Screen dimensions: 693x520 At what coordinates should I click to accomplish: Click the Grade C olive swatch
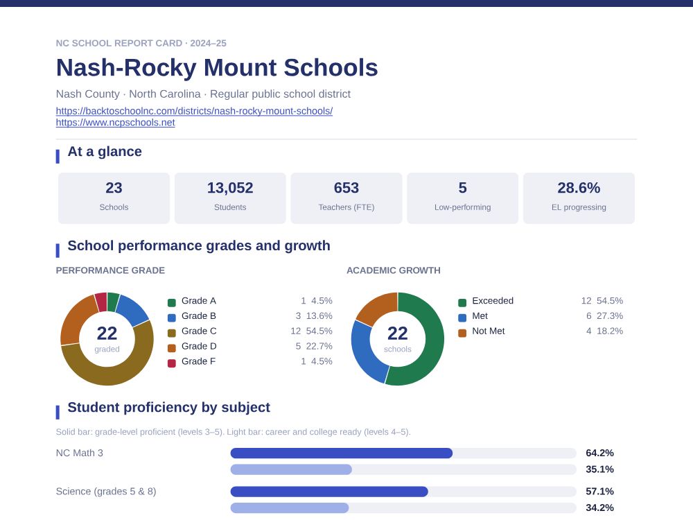(172, 333)
